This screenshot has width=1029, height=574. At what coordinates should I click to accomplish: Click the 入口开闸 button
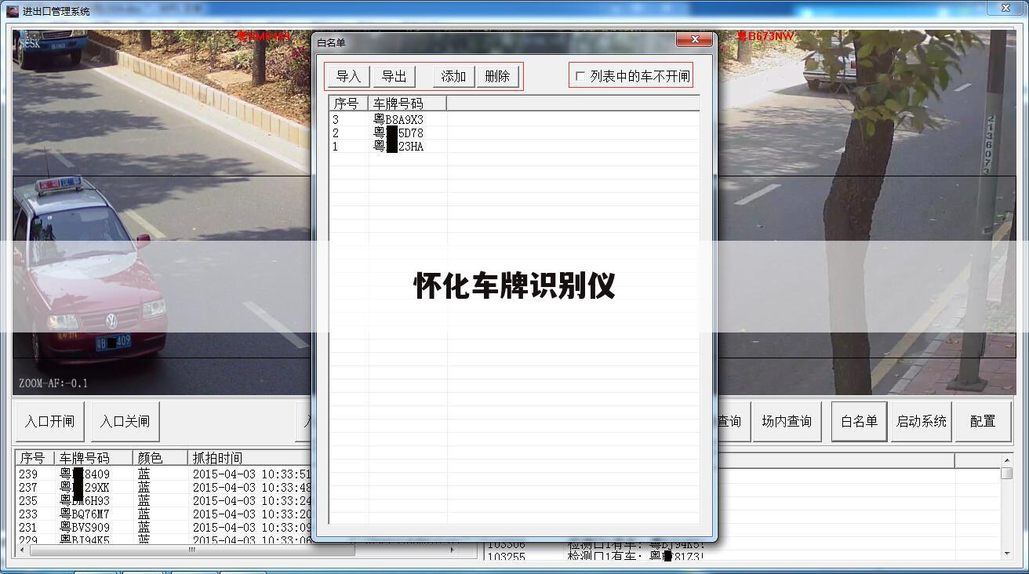(49, 422)
